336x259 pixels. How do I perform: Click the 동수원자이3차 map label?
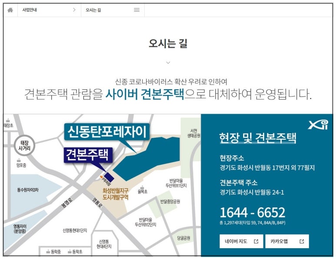pyautogui.click(x=28, y=190)
